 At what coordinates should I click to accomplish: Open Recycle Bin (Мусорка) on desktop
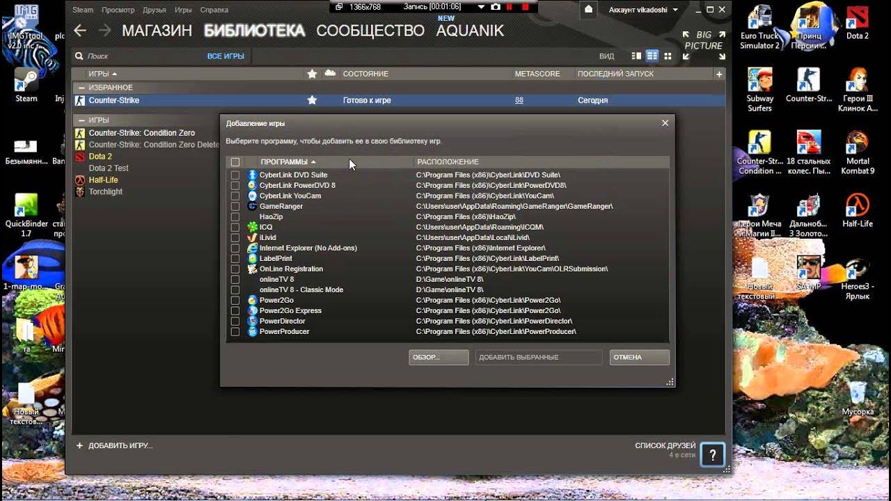tap(858, 399)
